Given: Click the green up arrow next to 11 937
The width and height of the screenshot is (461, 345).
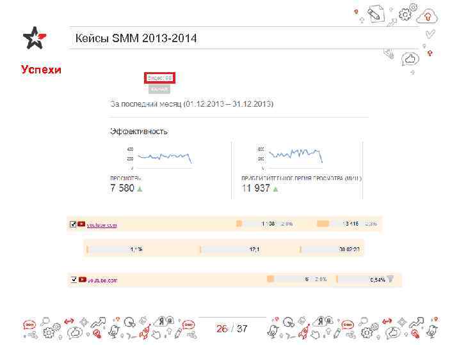Looking at the screenshot, I should click(x=275, y=189).
